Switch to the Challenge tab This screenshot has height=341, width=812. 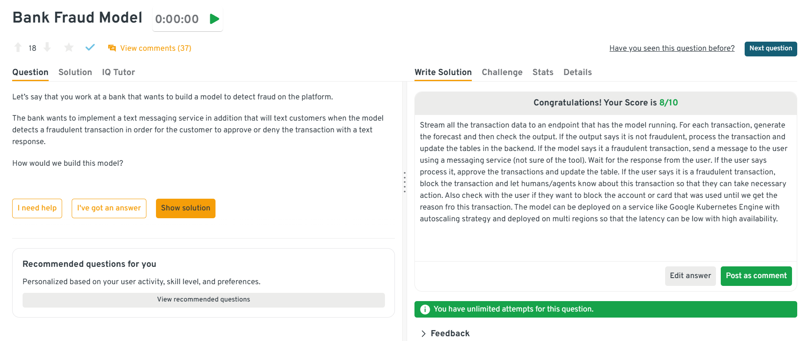[x=502, y=72]
